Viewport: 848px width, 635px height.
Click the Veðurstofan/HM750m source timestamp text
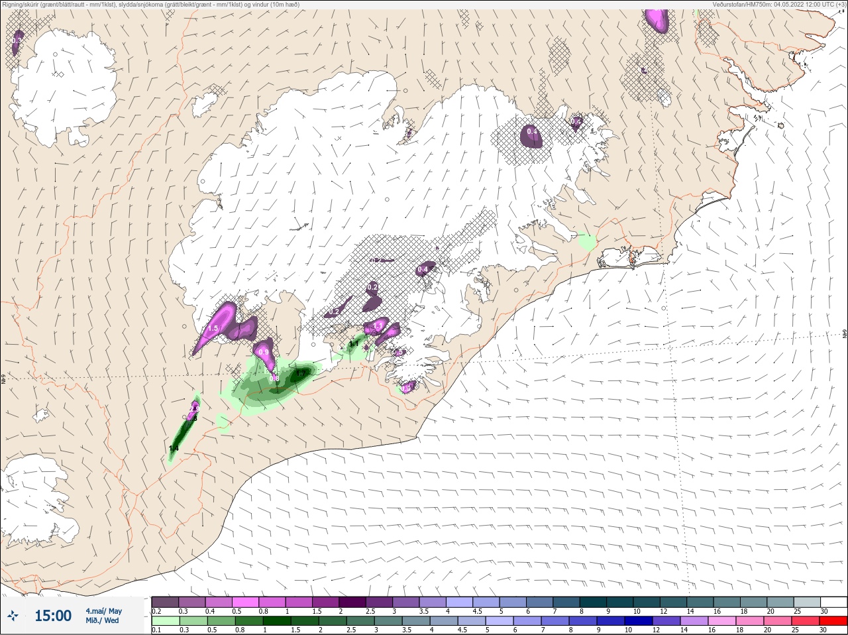pyautogui.click(x=778, y=4)
